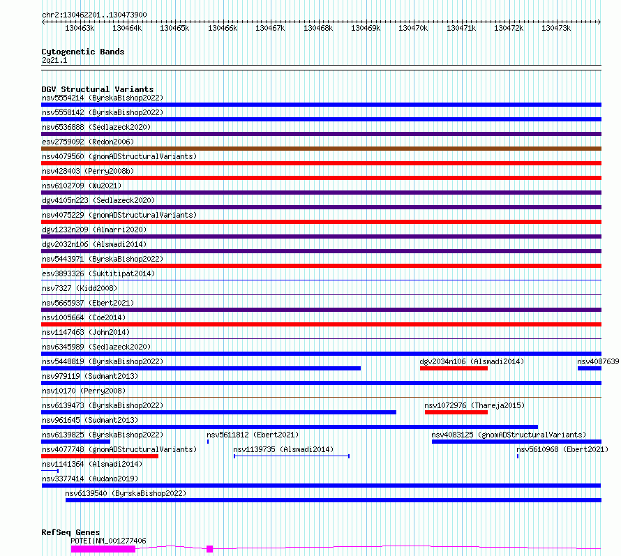Open nsv3377414 (Audano2019) label

(90, 479)
